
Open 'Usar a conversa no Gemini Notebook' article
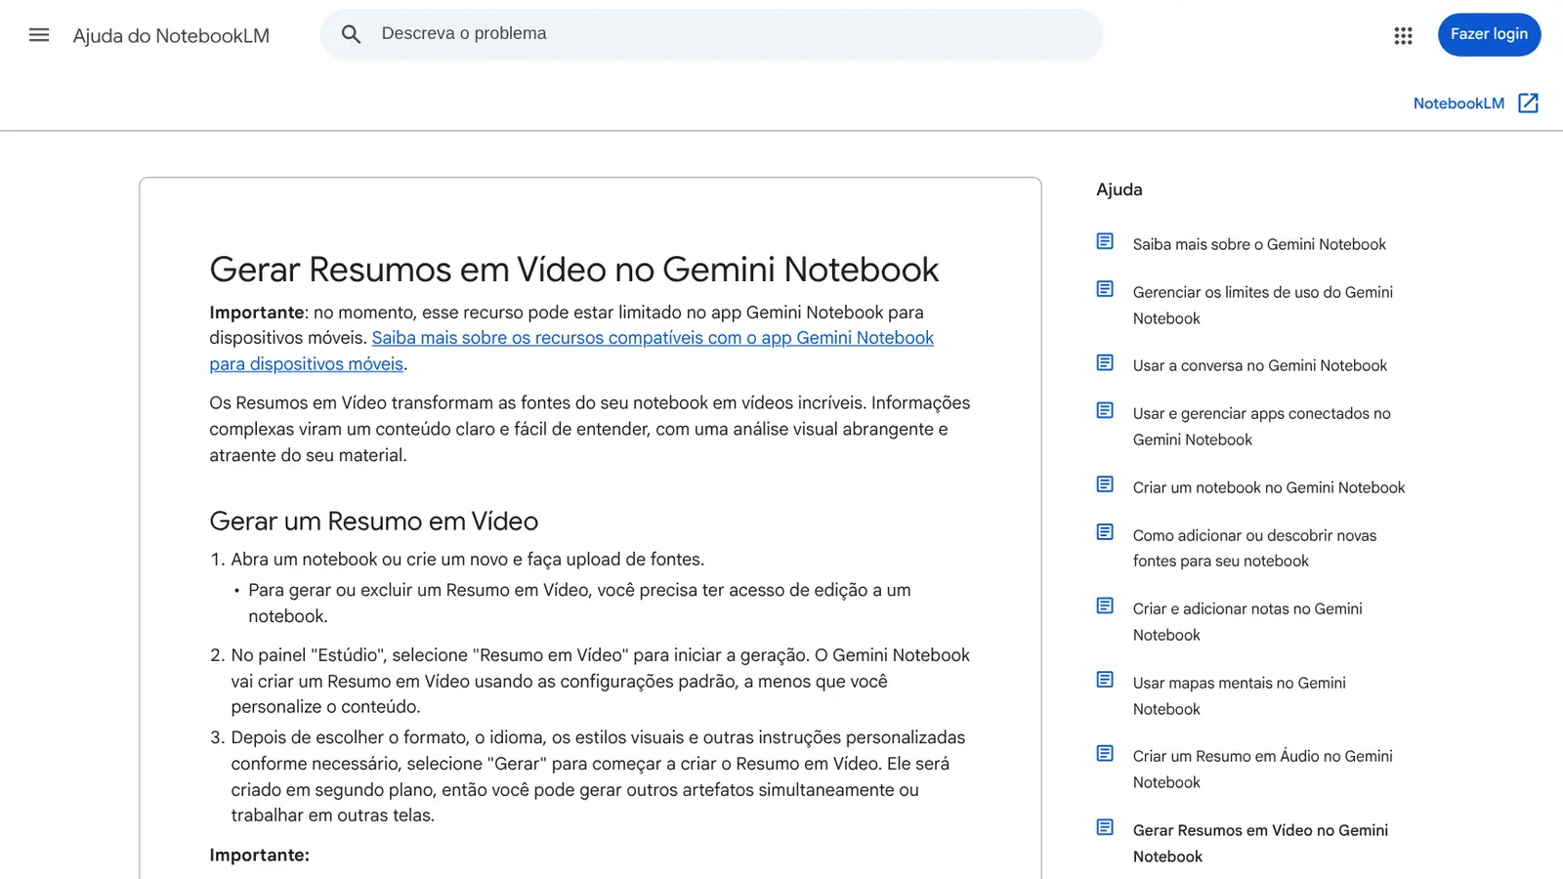[1260, 365]
